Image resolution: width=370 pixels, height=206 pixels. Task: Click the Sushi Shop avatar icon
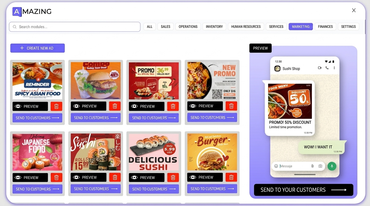(277, 69)
